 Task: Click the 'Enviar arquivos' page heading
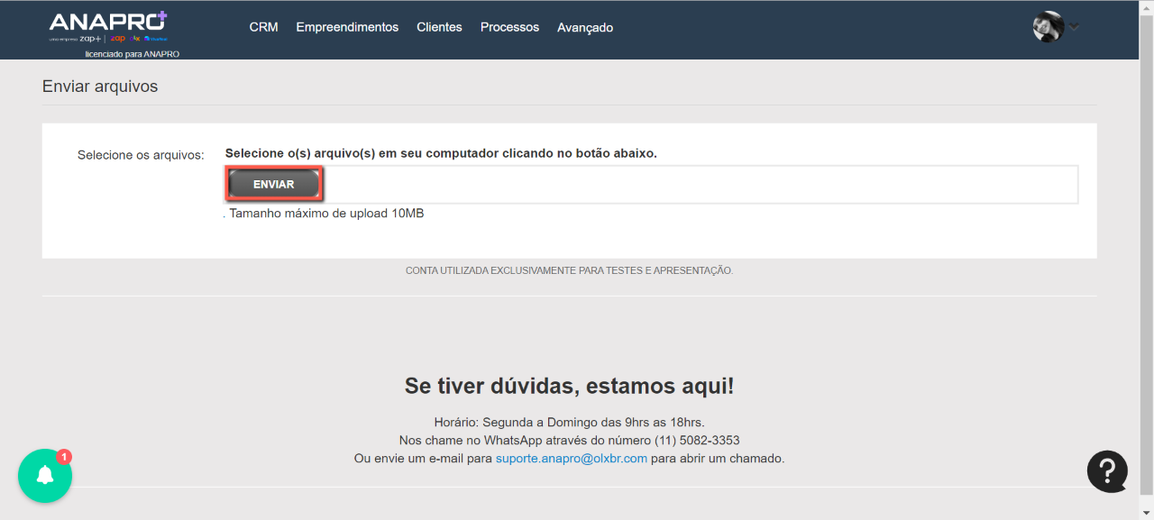tap(100, 87)
